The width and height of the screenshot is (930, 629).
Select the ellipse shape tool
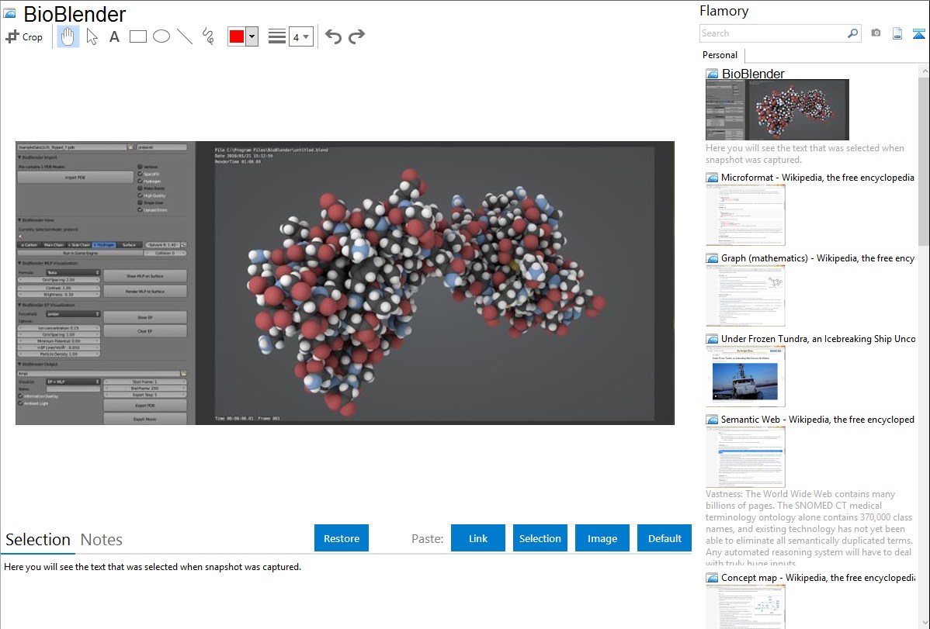161,36
